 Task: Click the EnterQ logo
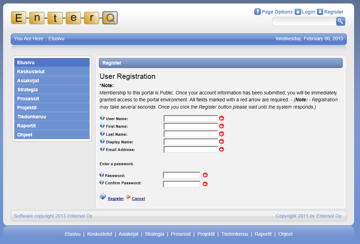(64, 18)
